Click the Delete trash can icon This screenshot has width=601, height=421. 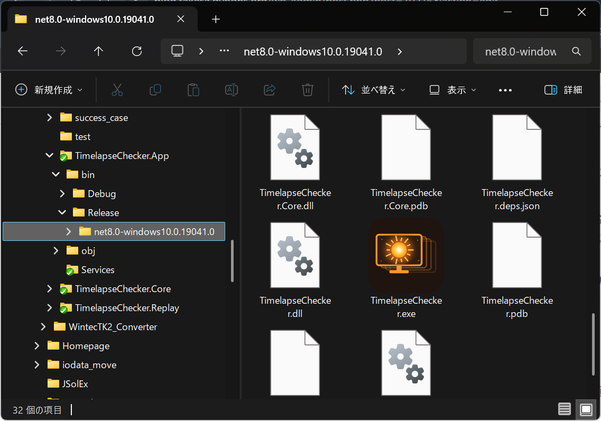[308, 90]
